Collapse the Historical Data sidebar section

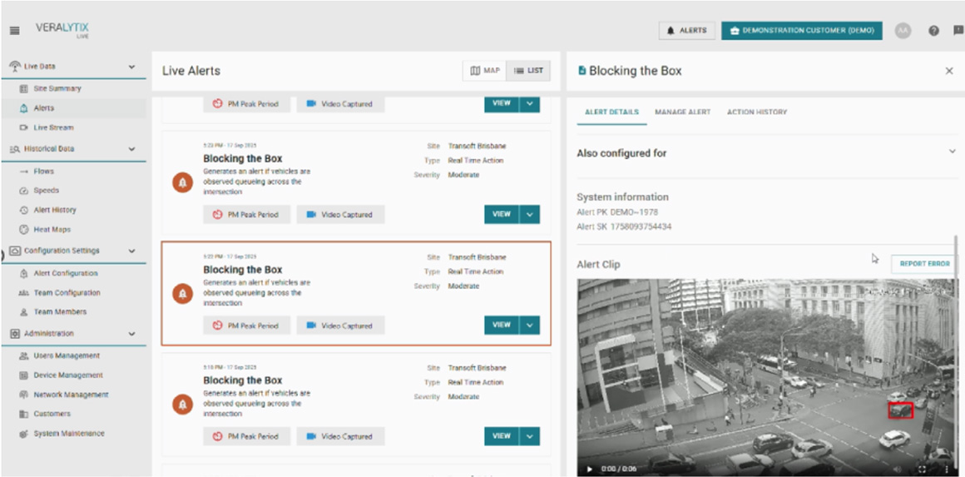point(131,149)
